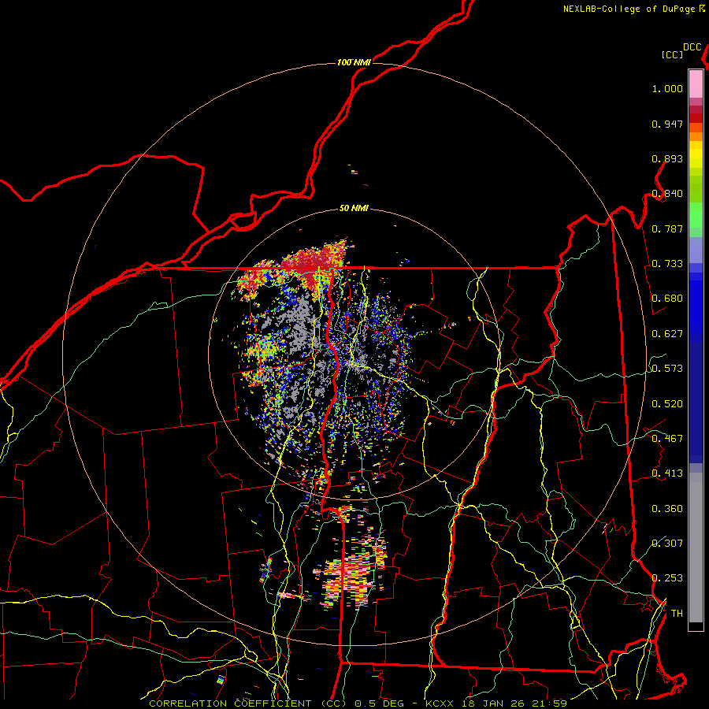Select the 0.733 scale value
This screenshot has width=709, height=709.
pos(667,264)
